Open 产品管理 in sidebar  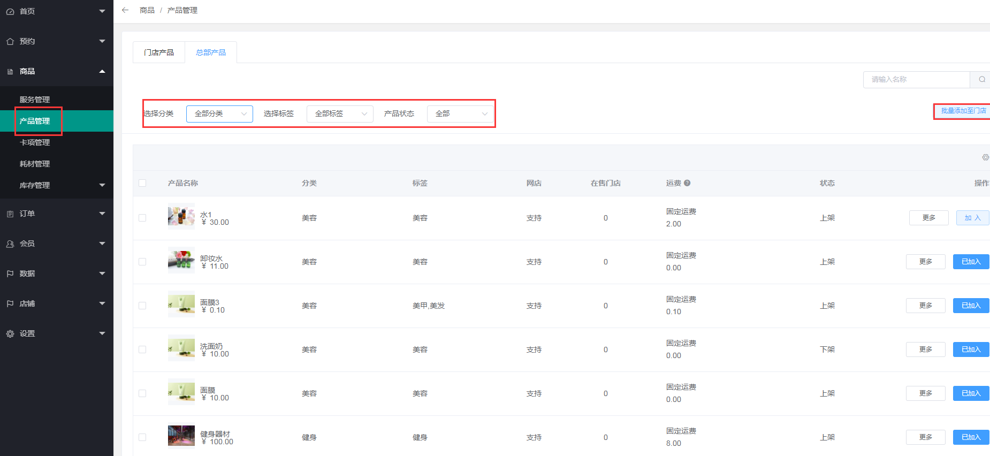(57, 121)
